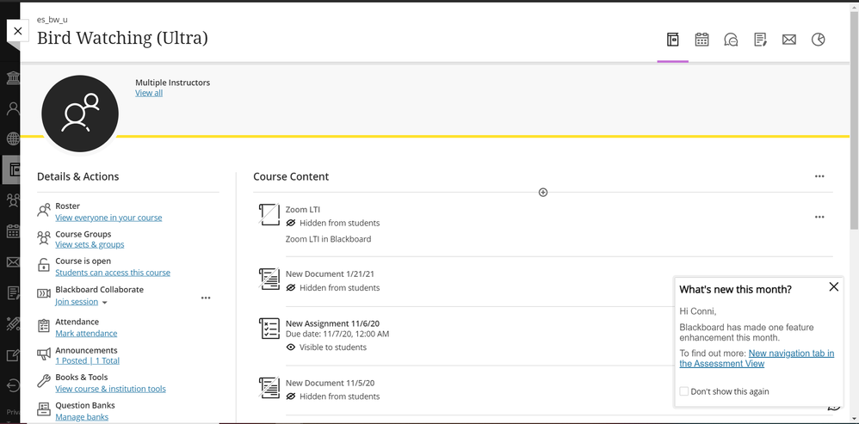Open Blackboard Collaborate more options menu
This screenshot has height=424, width=859.
tap(206, 298)
